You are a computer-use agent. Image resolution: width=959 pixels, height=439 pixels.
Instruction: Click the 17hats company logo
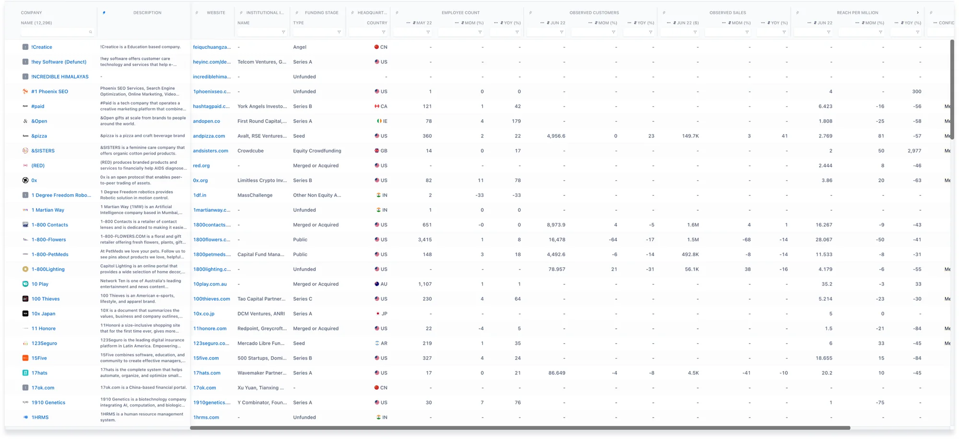click(25, 373)
